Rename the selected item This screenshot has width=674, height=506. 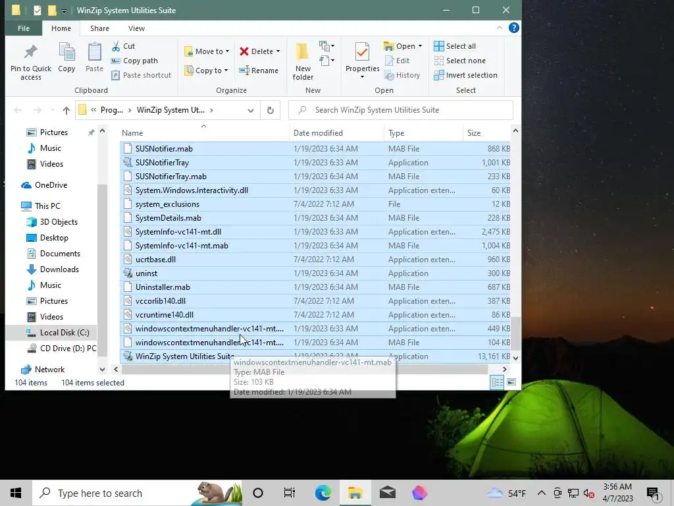pyautogui.click(x=259, y=70)
